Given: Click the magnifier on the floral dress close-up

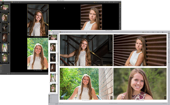Looking at the screenshot, I should [x=165, y=98].
